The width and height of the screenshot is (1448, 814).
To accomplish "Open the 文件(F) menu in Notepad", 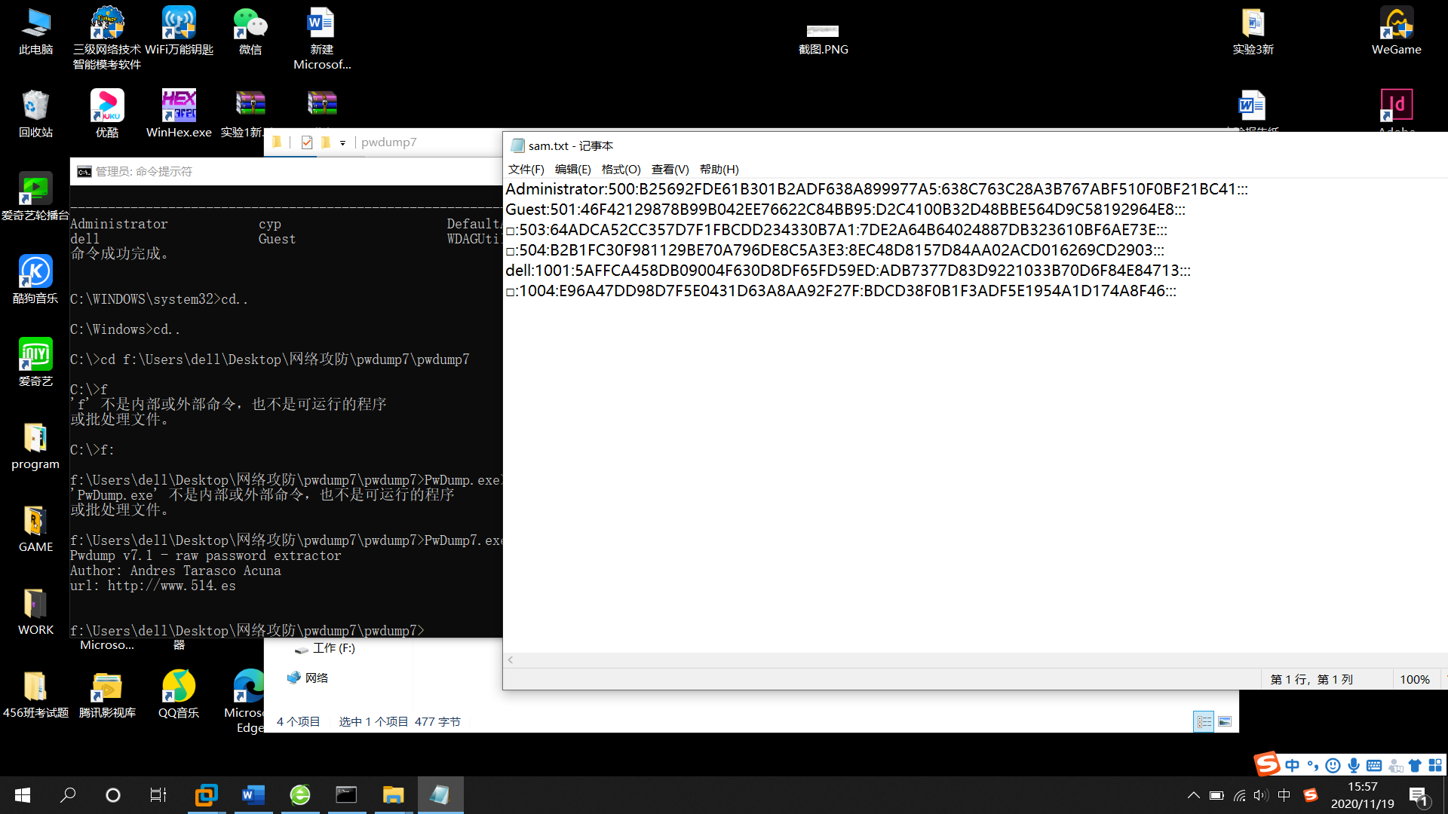I will tap(526, 170).
